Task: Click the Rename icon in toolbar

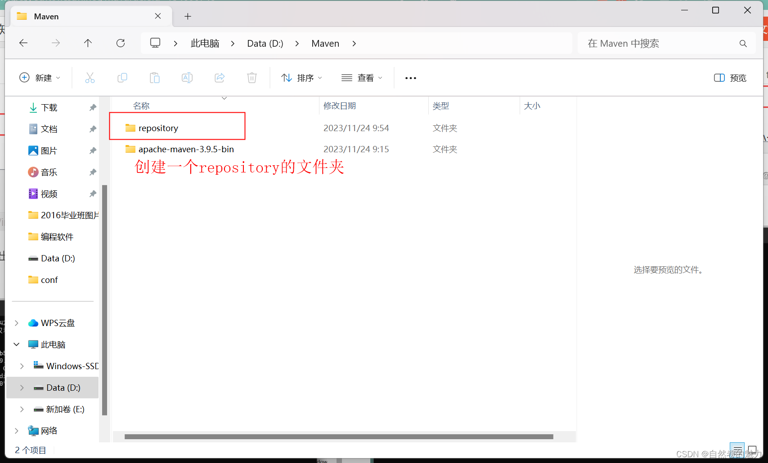Action: pos(187,78)
